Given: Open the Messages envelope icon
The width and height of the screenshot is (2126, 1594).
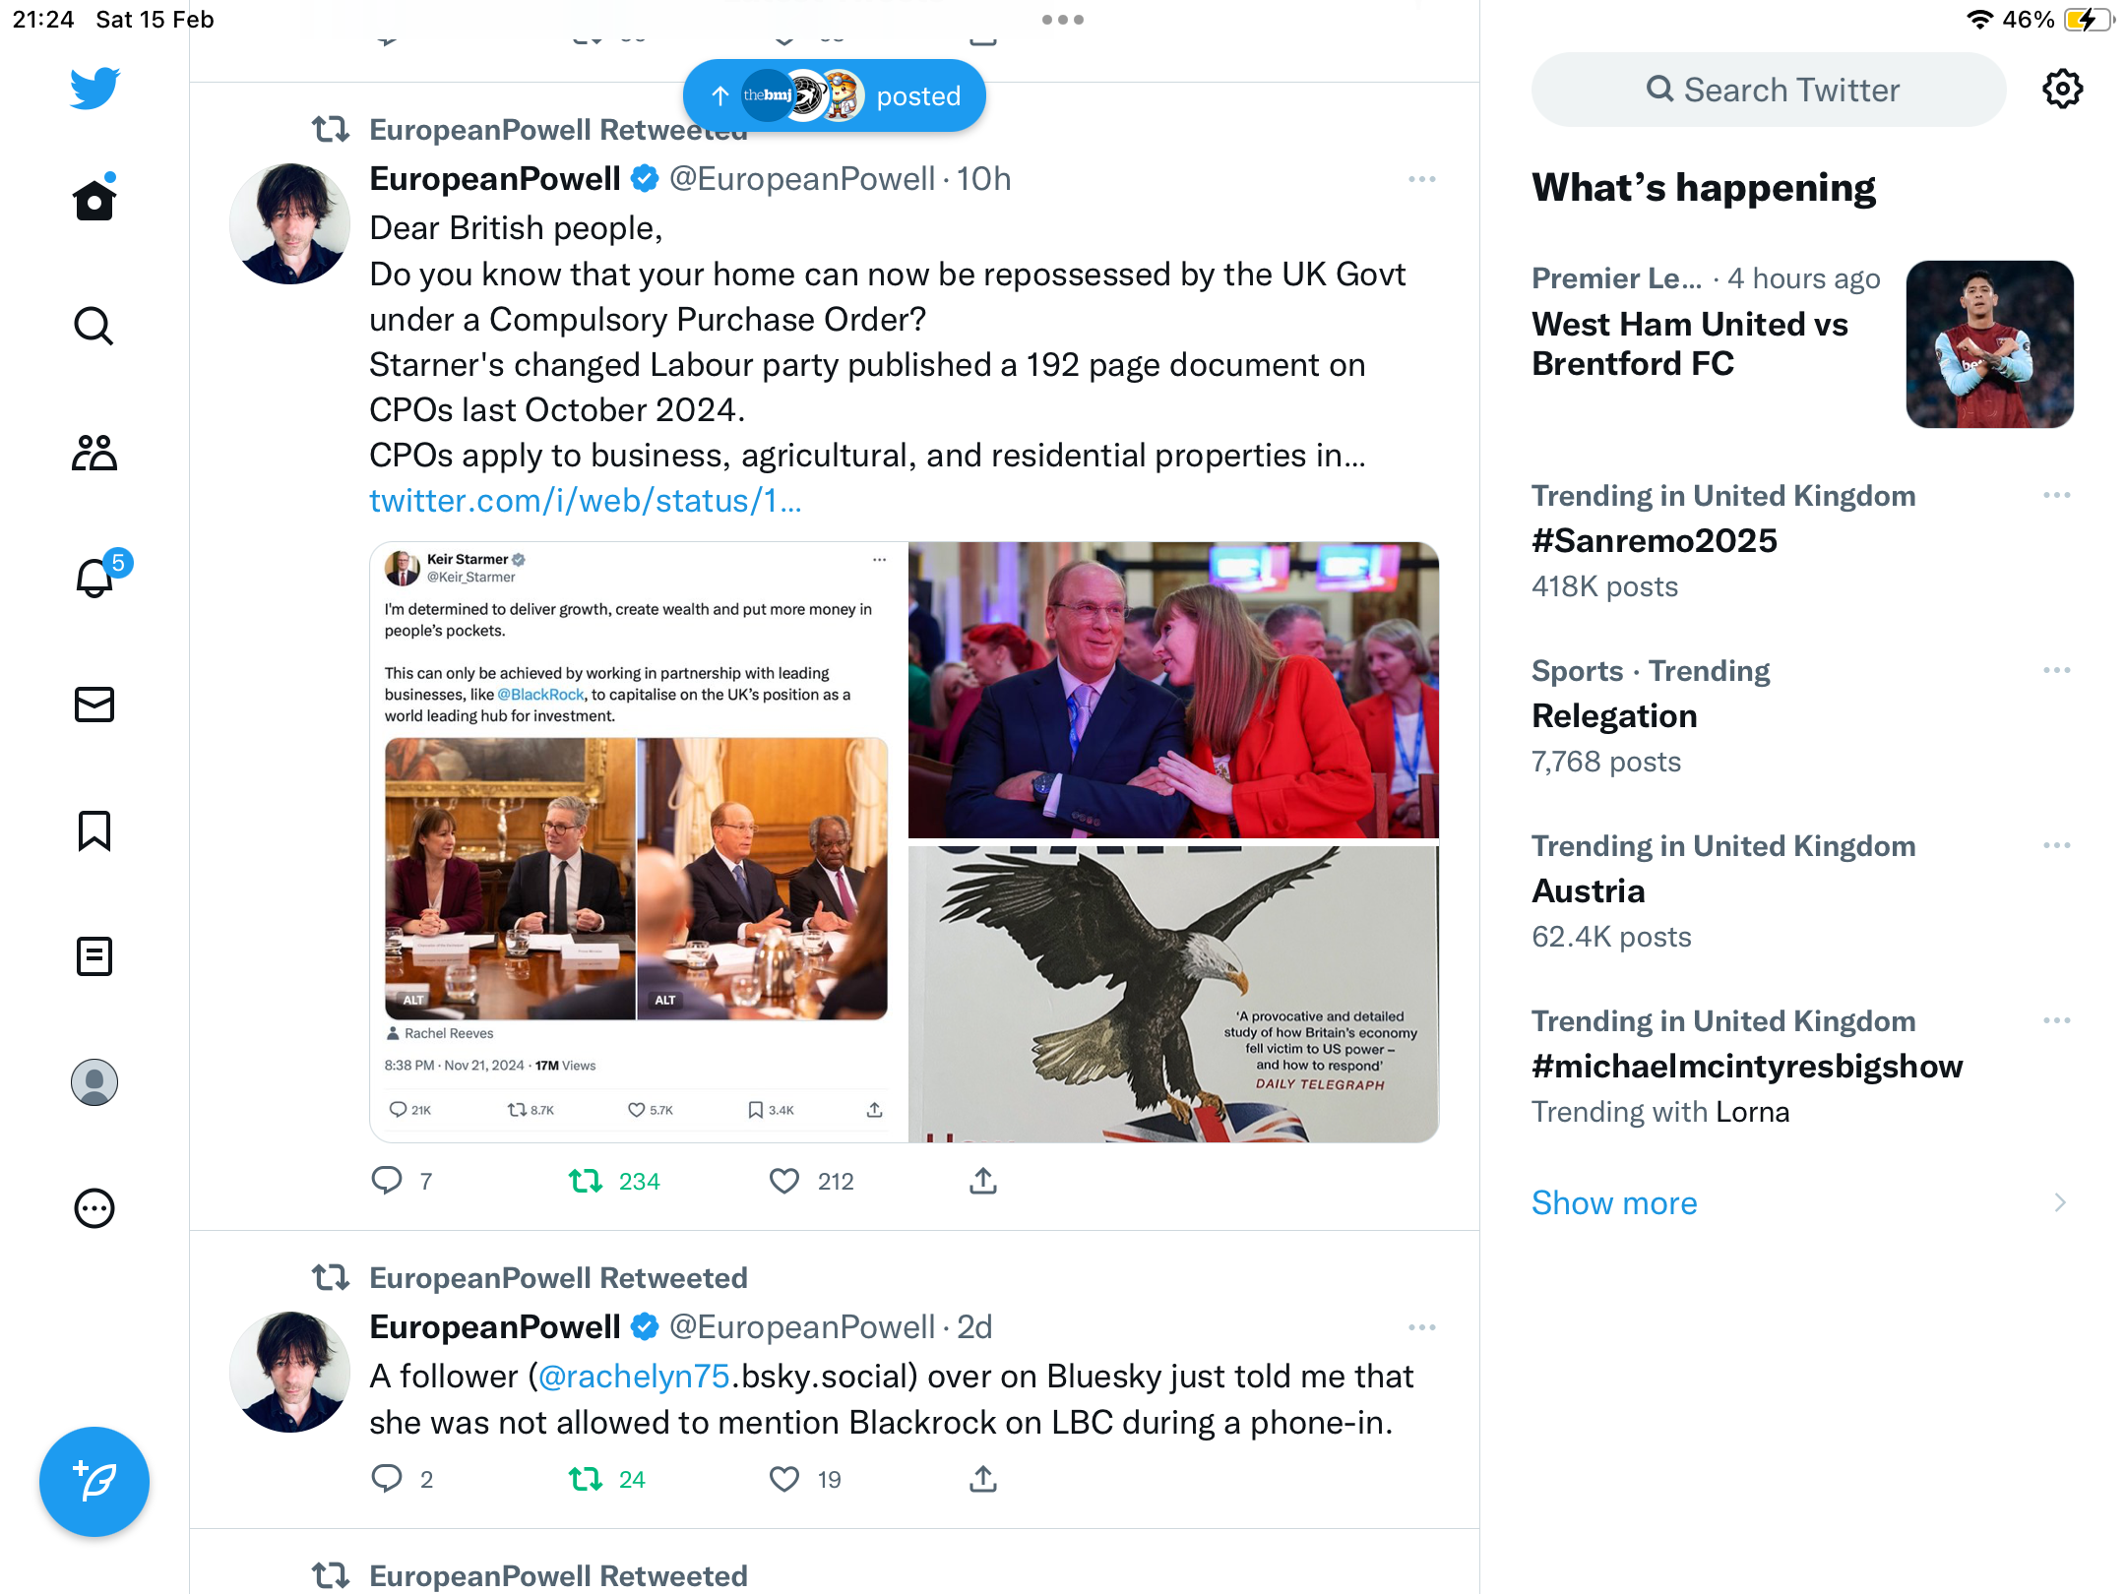Looking at the screenshot, I should (x=94, y=704).
